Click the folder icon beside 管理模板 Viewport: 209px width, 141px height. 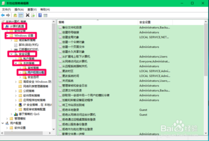pos(11,119)
